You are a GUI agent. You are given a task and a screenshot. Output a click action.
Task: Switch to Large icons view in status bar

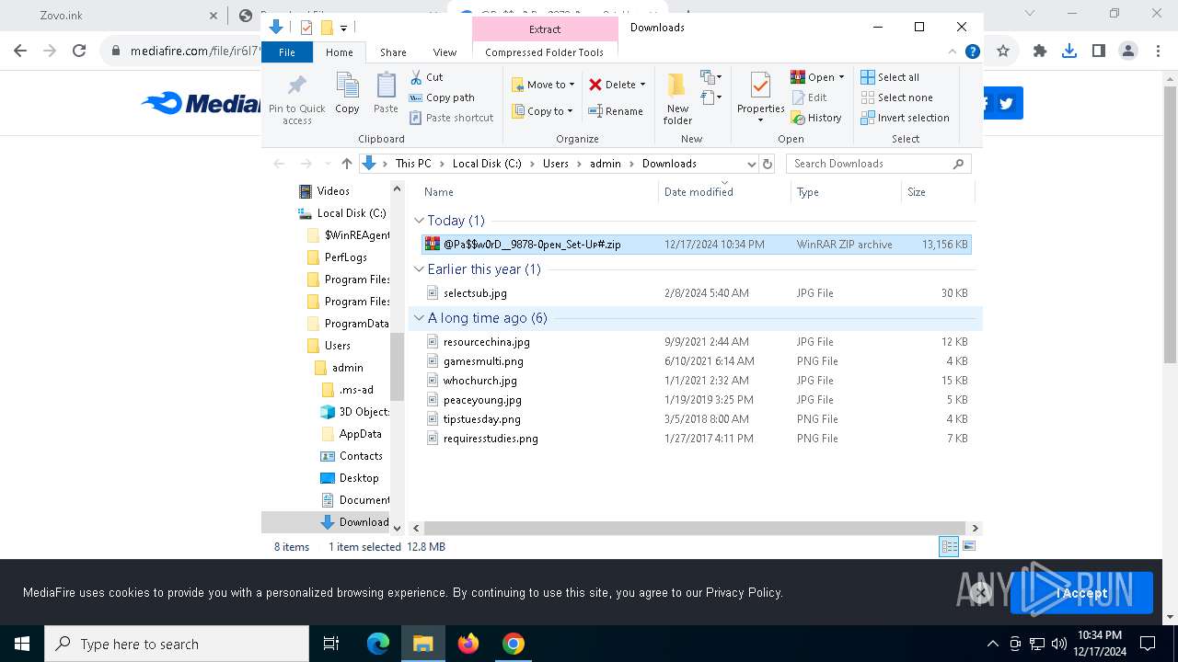[968, 547]
